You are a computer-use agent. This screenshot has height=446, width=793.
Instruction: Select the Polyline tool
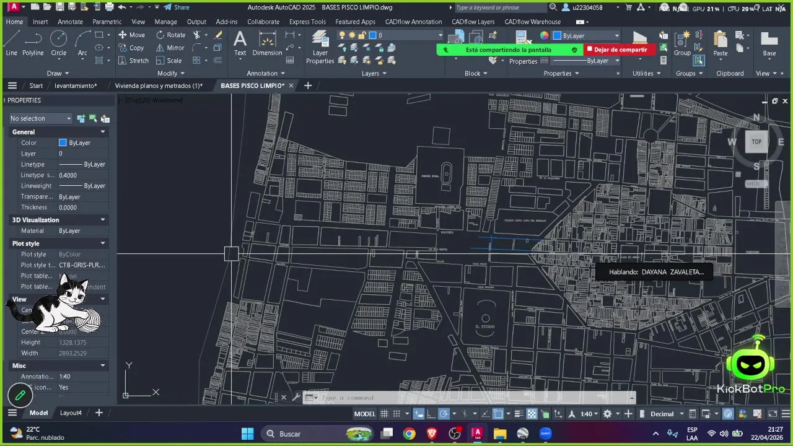tap(33, 43)
